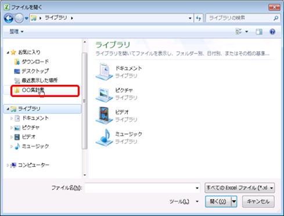Expand address bar history dropdown arrow

tap(190, 18)
